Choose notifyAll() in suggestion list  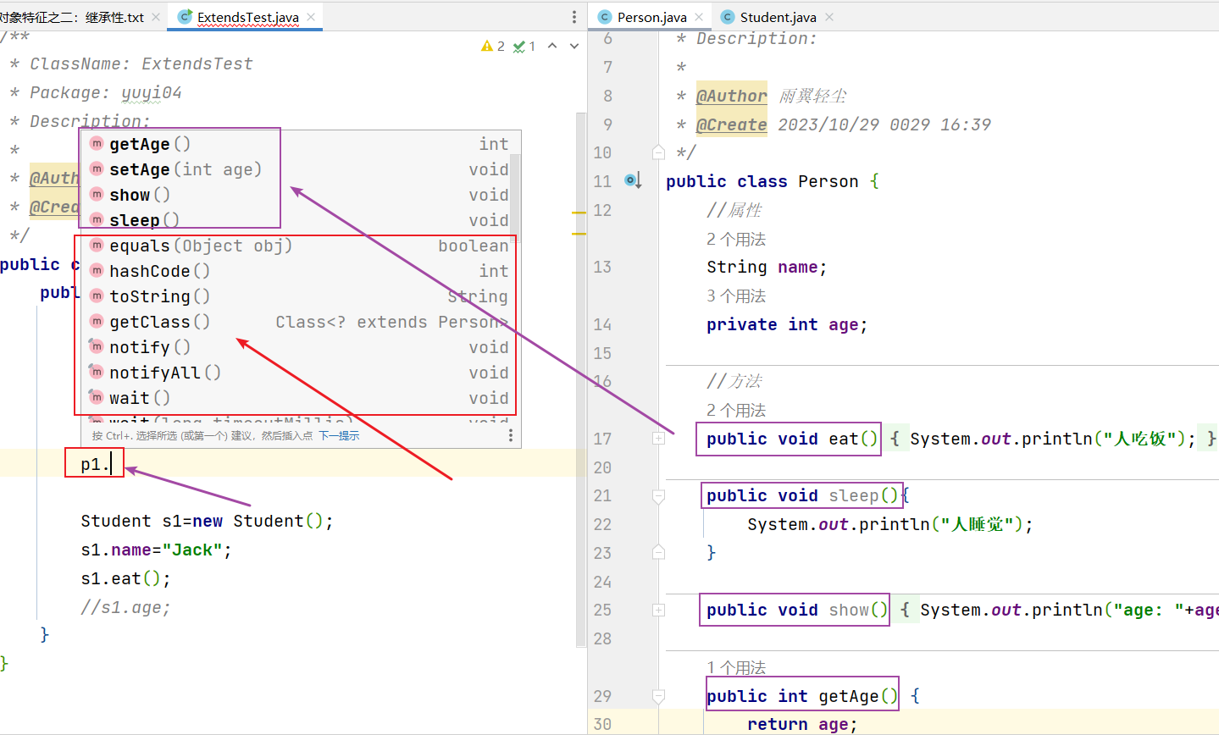tap(300, 373)
